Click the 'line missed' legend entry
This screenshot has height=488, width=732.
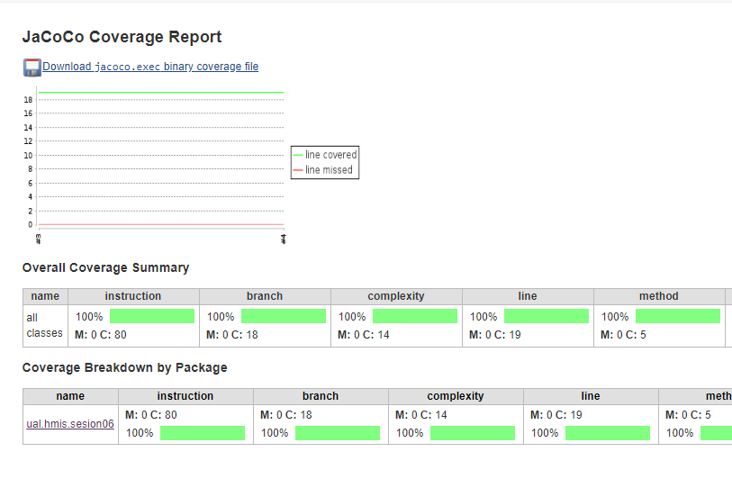(323, 170)
